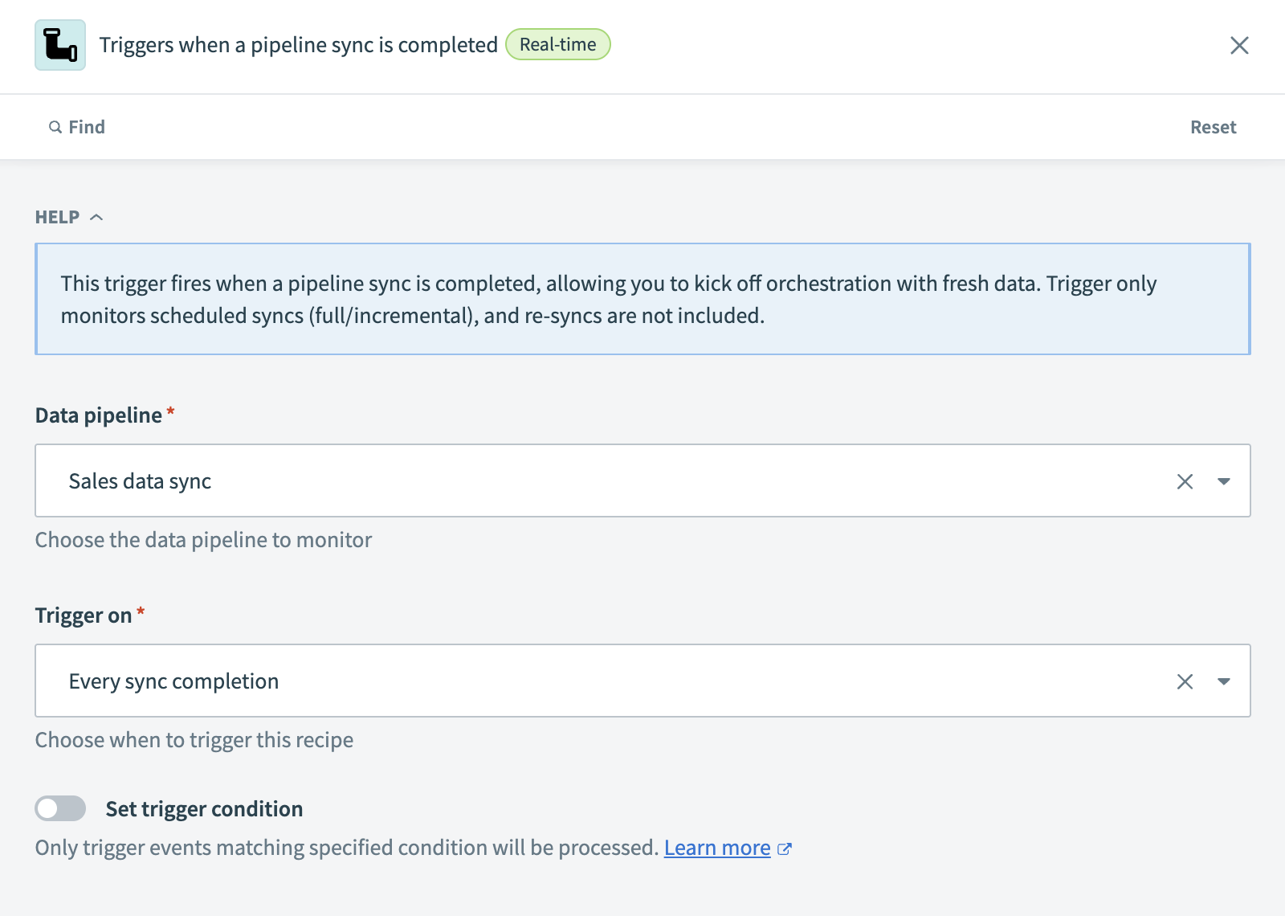1285x916 pixels.
Task: Clear the Every sync completion value
Action: 1185,681
